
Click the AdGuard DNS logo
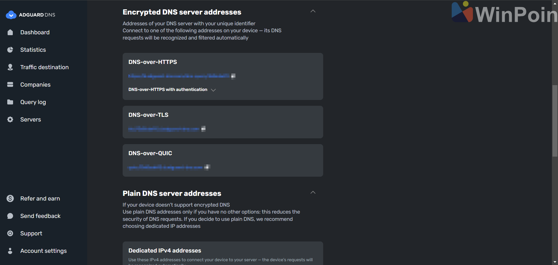[x=30, y=15]
